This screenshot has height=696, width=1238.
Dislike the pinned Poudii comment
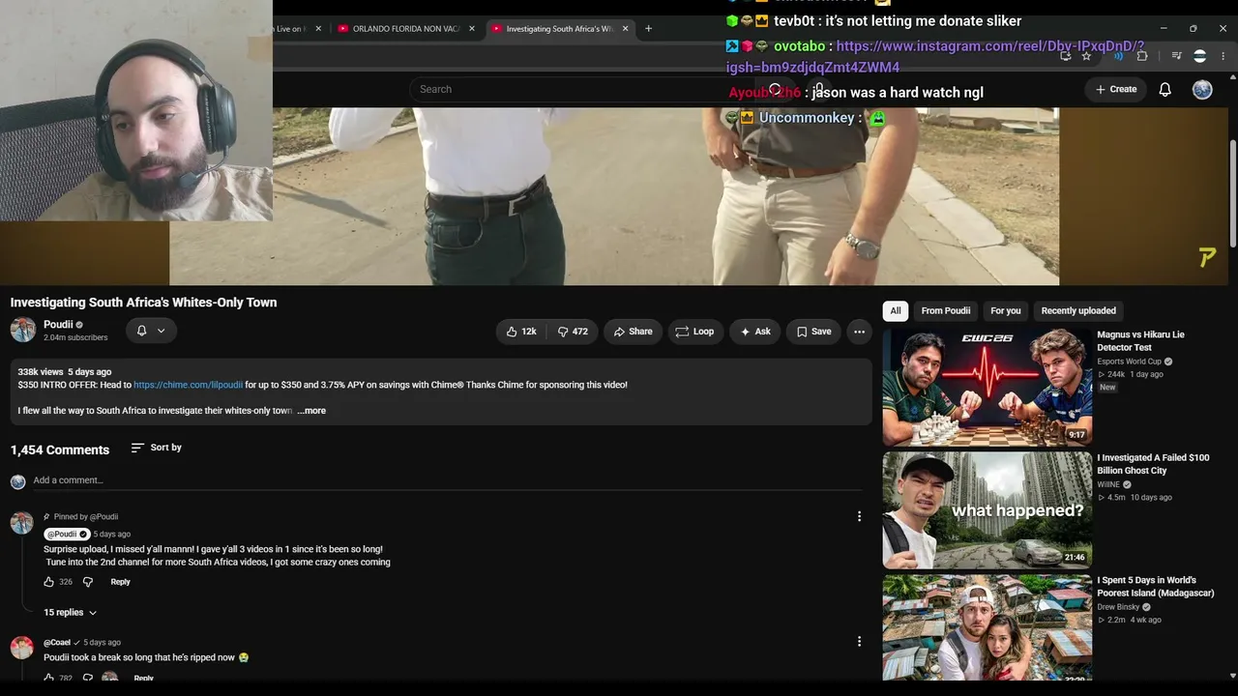pos(88,582)
